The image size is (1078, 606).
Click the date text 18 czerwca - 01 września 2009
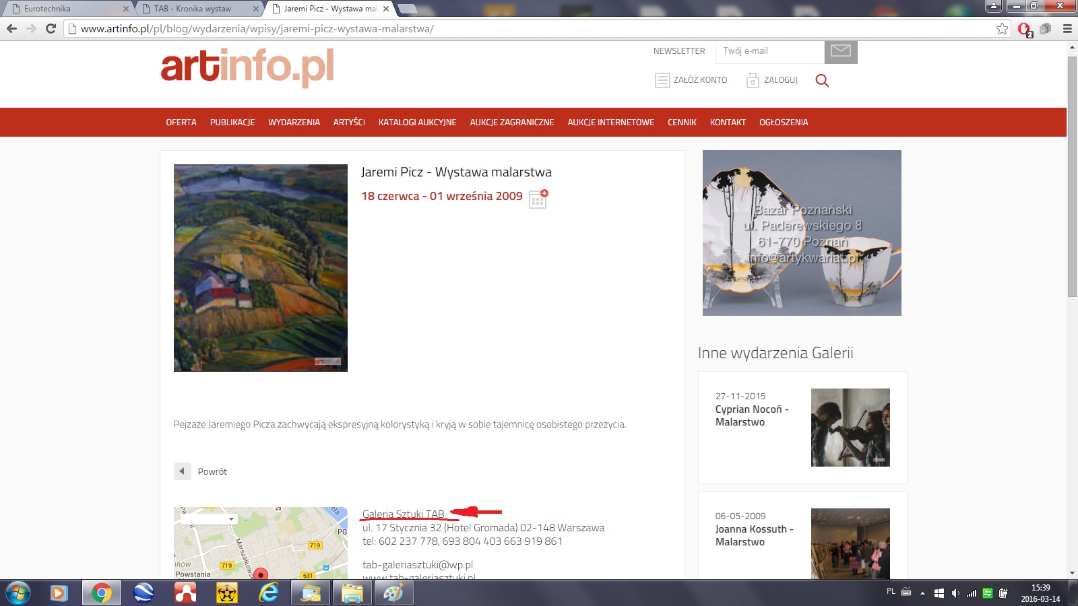coord(442,197)
